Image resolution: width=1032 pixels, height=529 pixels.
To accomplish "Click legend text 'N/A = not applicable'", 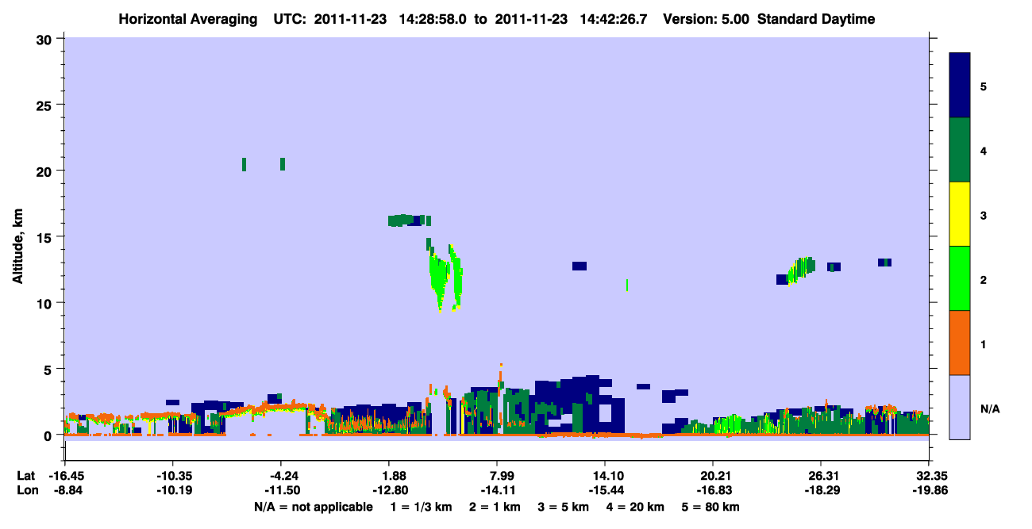I will click(x=313, y=506).
